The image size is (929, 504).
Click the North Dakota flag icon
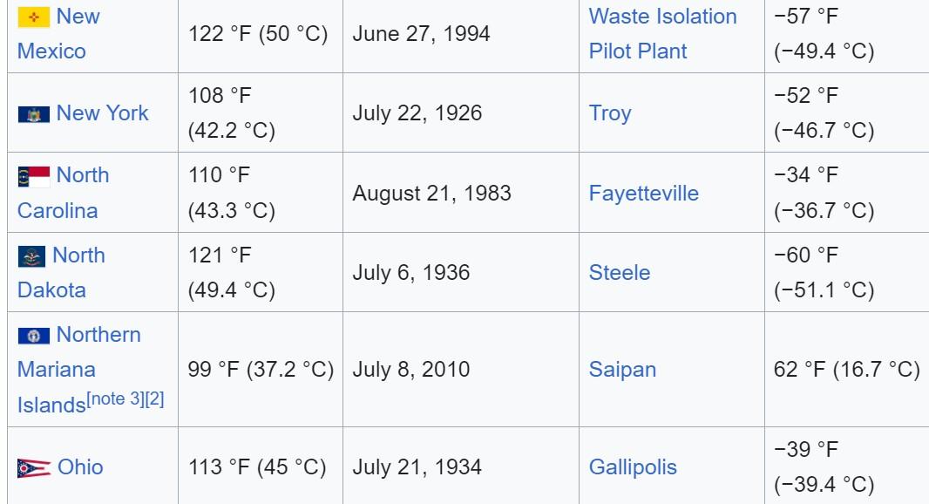pos(32,256)
